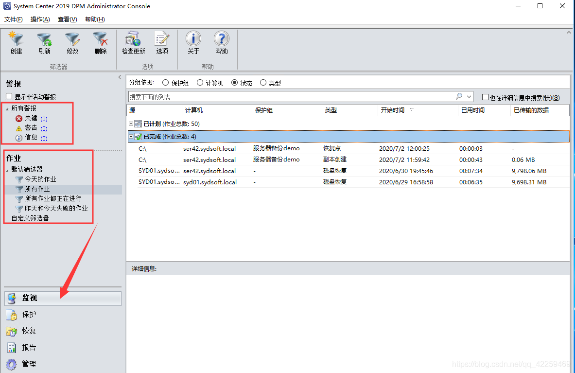This screenshot has height=373, width=575.
Task: Group by 类型 radio button
Action: 263,83
